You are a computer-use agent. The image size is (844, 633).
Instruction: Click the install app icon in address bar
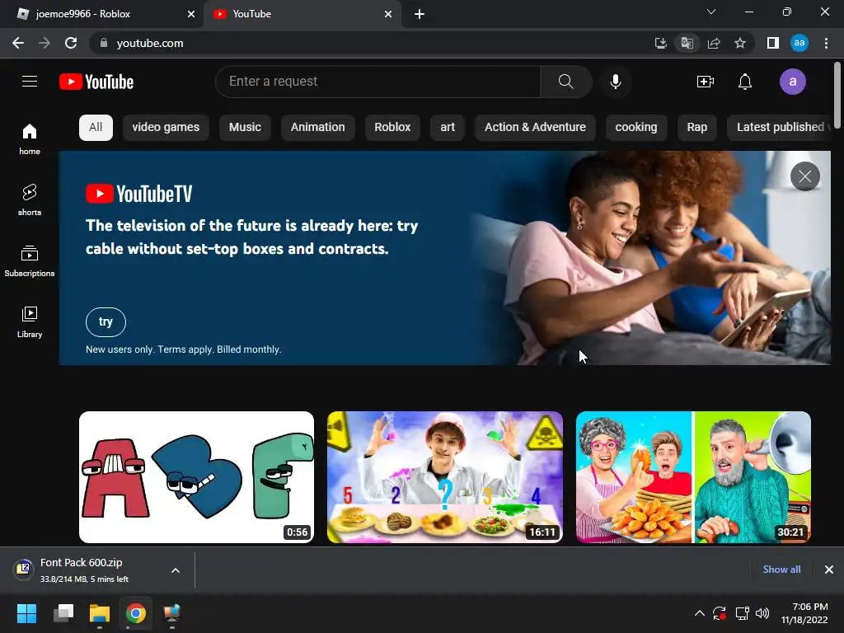pyautogui.click(x=660, y=43)
